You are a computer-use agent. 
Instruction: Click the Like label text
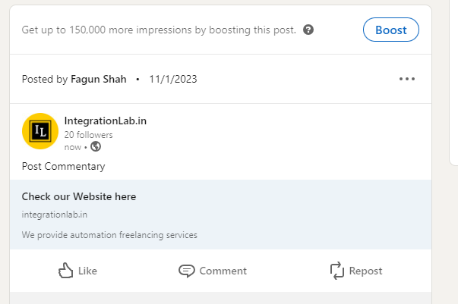pos(87,271)
